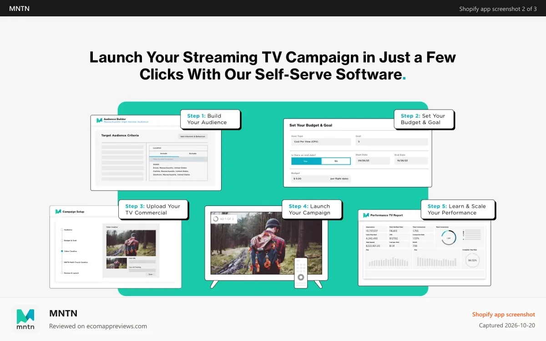The height and width of the screenshot is (341, 546).
Task: Click the Carlisle, Massachusetts location entry
Action: pyautogui.click(x=171, y=171)
